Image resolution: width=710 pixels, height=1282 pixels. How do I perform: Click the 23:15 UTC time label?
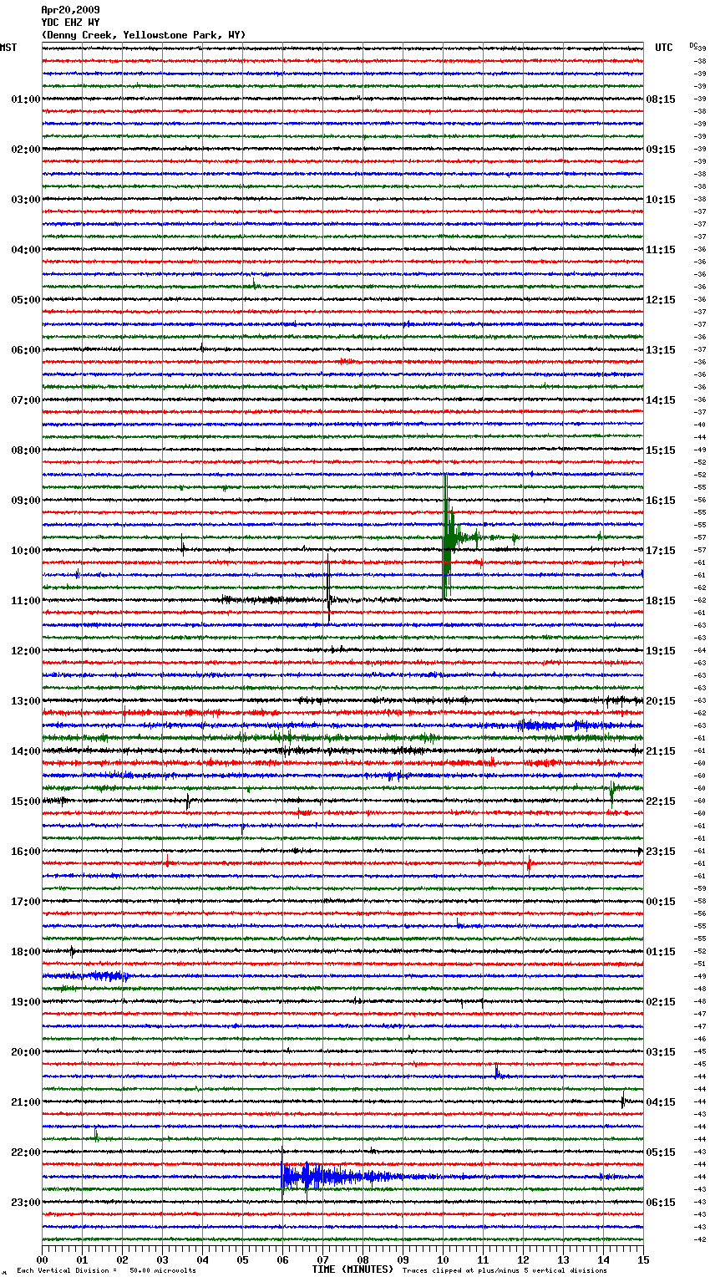(x=661, y=852)
